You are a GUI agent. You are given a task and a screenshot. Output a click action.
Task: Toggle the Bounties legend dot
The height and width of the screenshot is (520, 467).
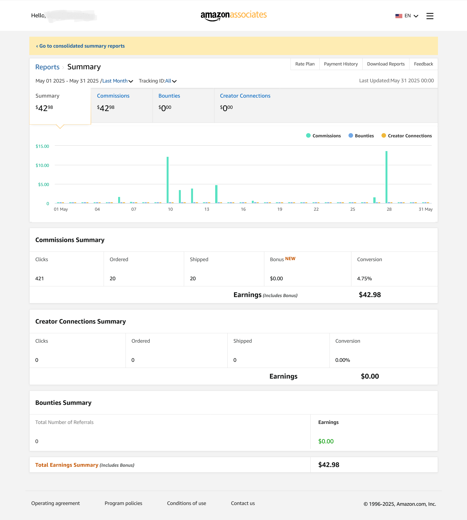click(351, 136)
